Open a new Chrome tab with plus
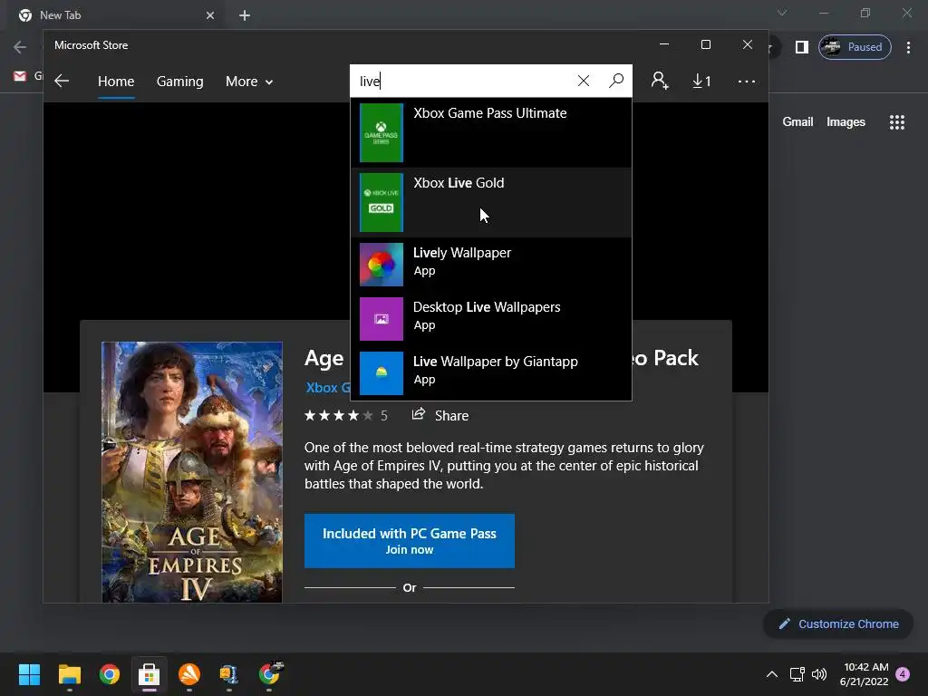This screenshot has width=928, height=696. (245, 15)
